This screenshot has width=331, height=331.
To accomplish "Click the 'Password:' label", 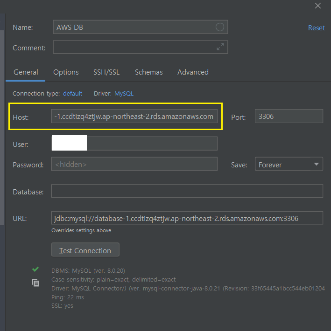I will [x=28, y=165].
